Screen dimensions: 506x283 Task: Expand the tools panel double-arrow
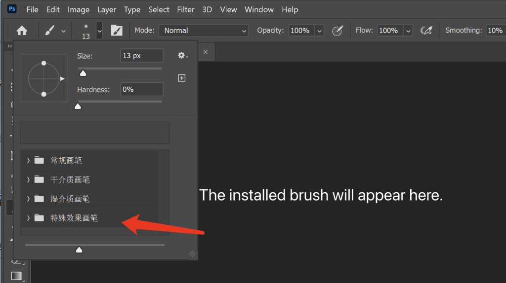(10, 46)
